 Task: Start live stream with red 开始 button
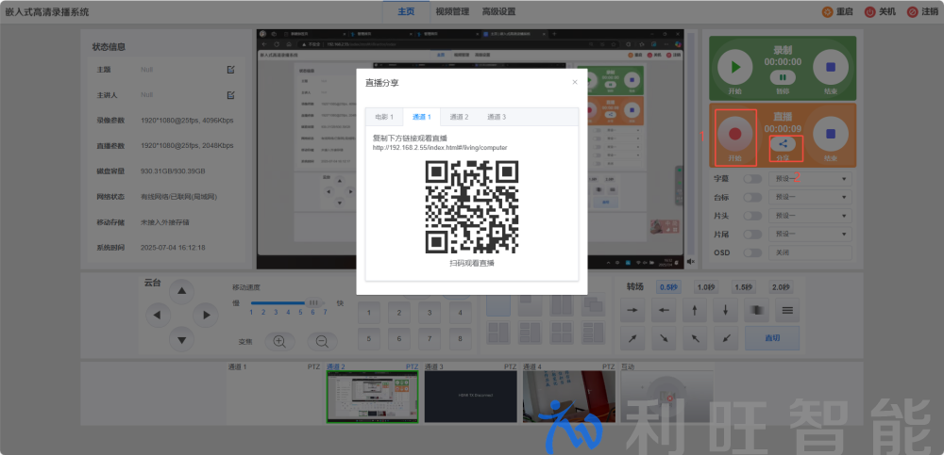point(734,134)
